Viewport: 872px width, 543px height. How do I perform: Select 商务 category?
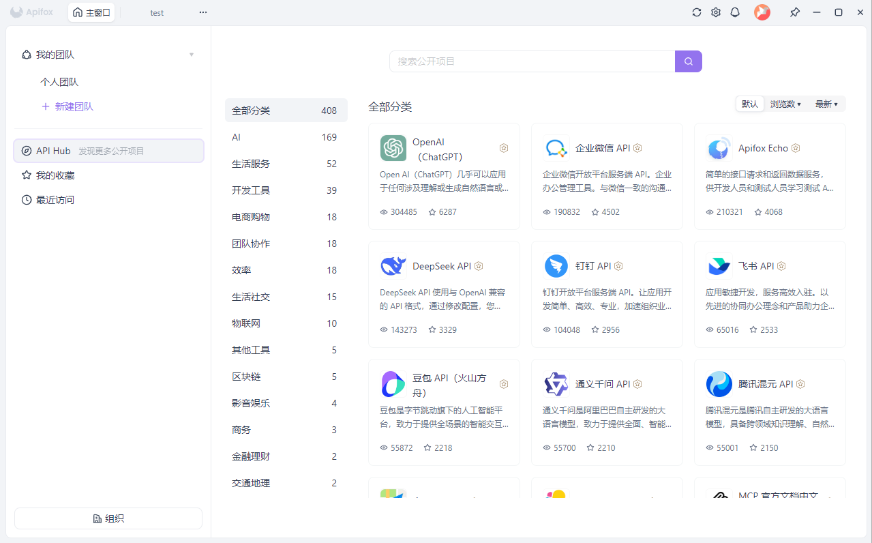click(286, 430)
